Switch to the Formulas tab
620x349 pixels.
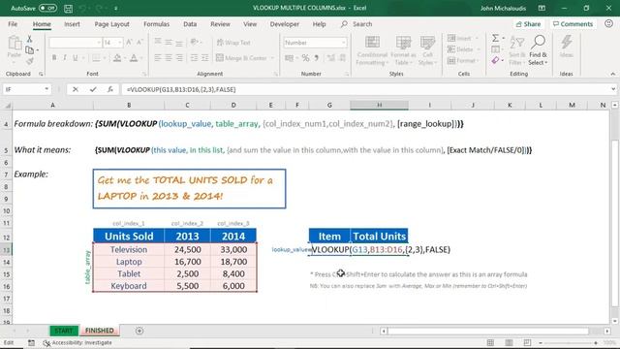(x=156, y=24)
